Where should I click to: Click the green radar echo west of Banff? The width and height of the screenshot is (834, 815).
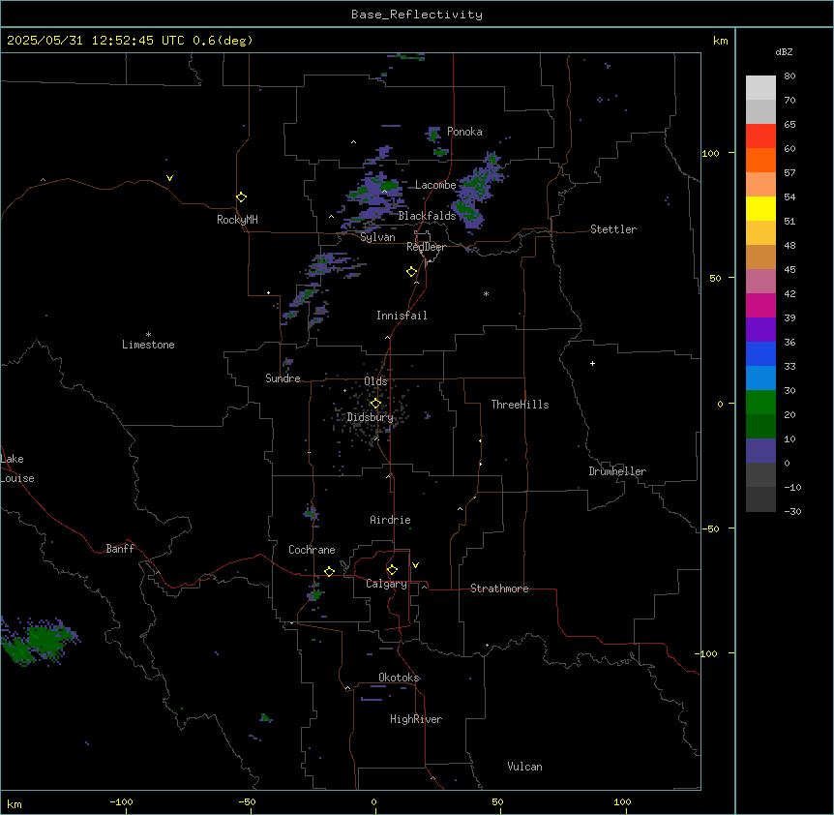click(x=40, y=642)
